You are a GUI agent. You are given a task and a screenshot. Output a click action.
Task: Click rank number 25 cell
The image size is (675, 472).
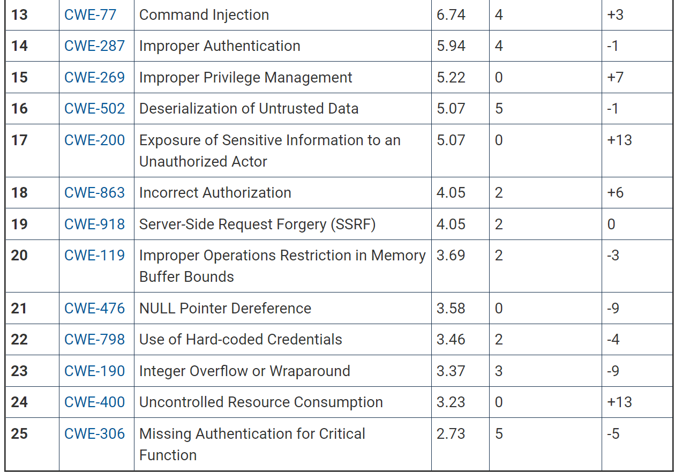pyautogui.click(x=19, y=433)
